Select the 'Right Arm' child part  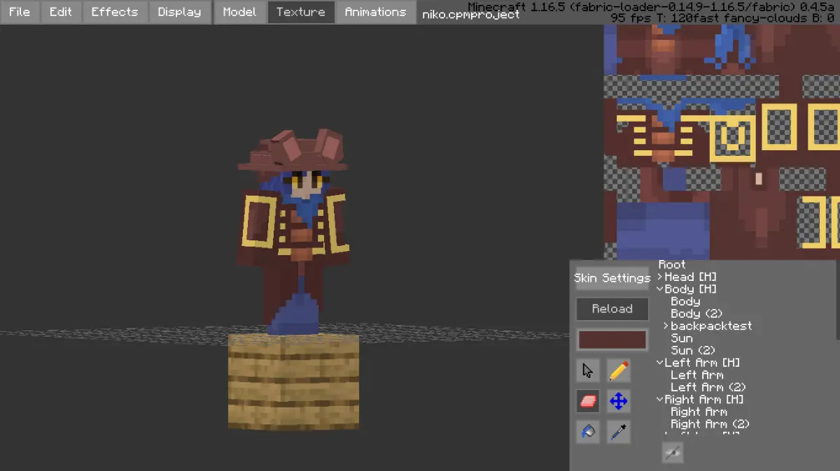tap(699, 412)
